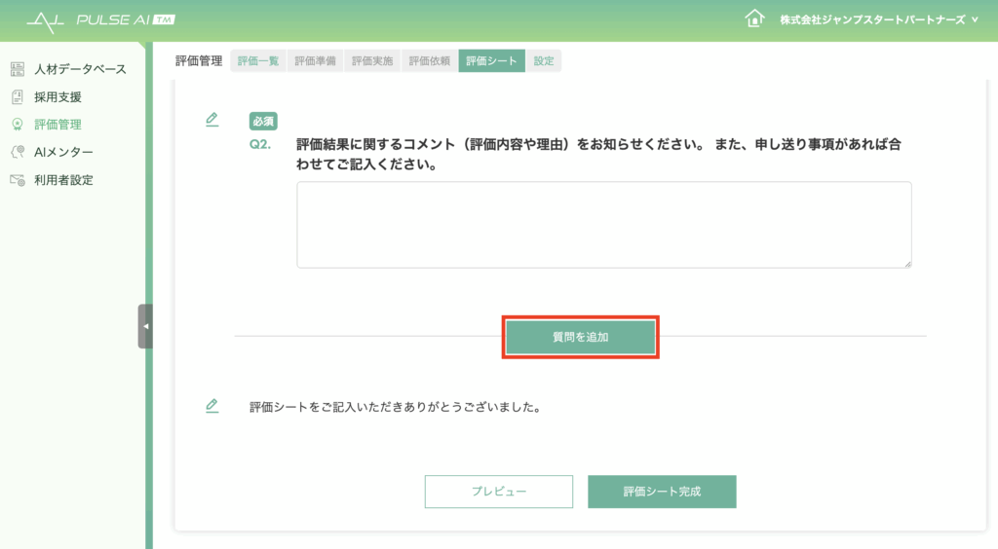Click the 質問を追加 button
This screenshot has width=998, height=549.
click(x=581, y=337)
